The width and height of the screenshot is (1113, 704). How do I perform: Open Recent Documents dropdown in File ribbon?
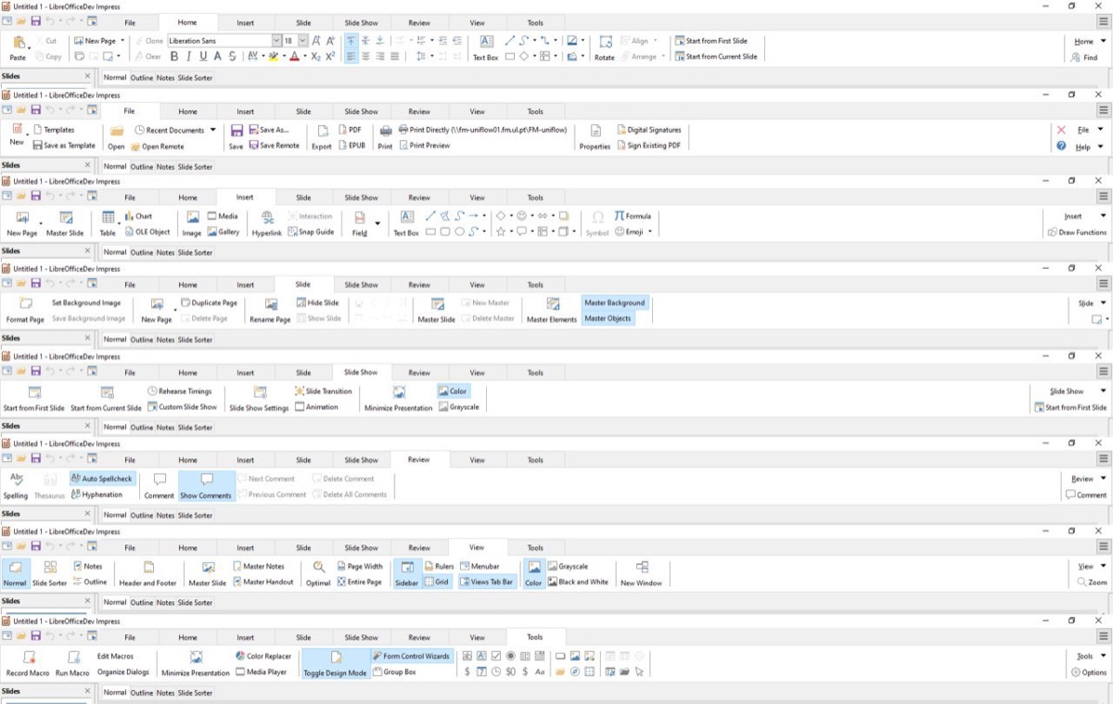tap(212, 130)
